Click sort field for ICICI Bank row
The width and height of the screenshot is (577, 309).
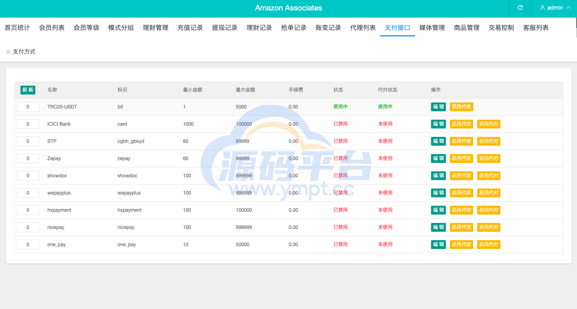point(28,124)
